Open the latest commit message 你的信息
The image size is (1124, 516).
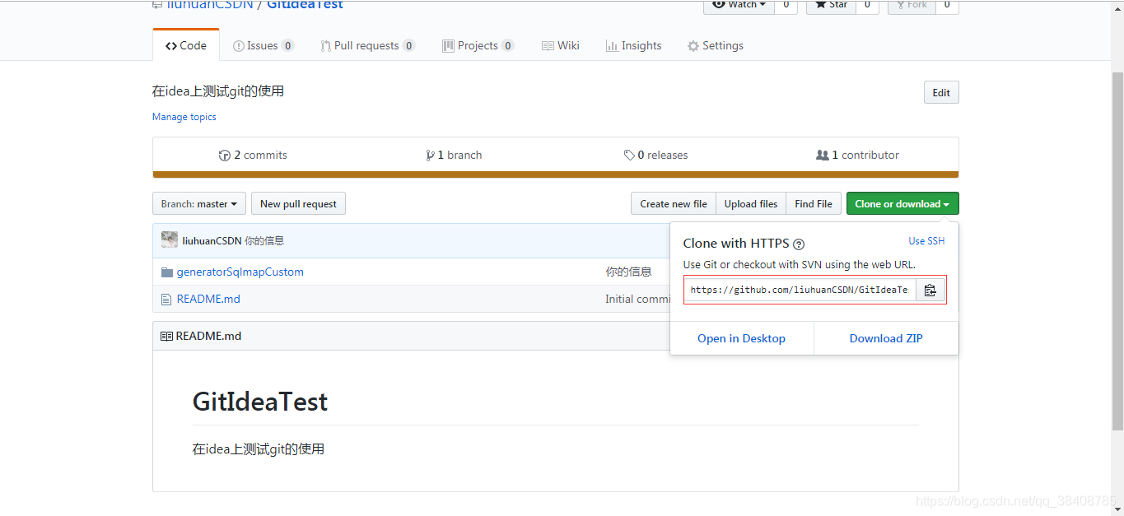point(264,240)
